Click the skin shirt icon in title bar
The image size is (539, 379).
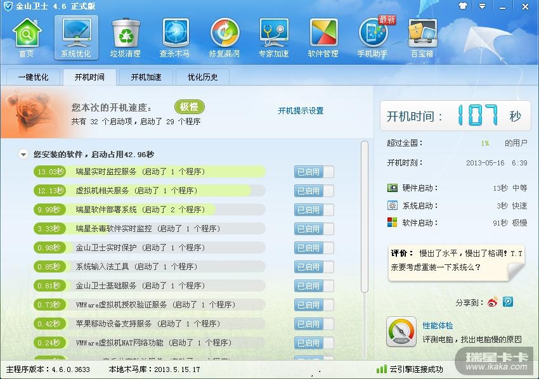click(463, 6)
